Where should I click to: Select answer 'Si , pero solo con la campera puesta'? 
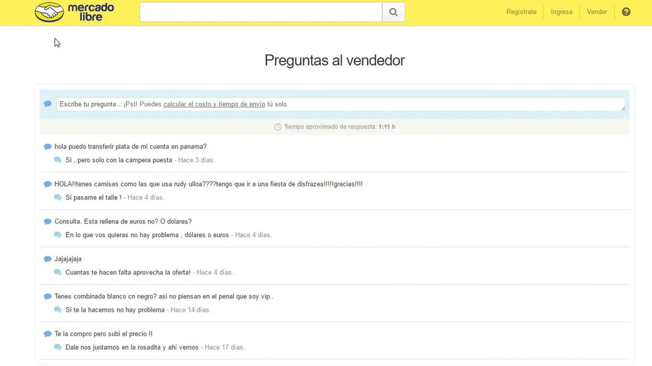click(x=119, y=160)
